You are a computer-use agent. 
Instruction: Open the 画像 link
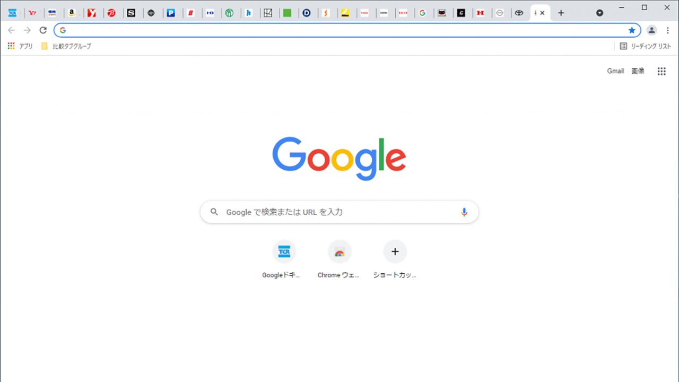(x=638, y=71)
